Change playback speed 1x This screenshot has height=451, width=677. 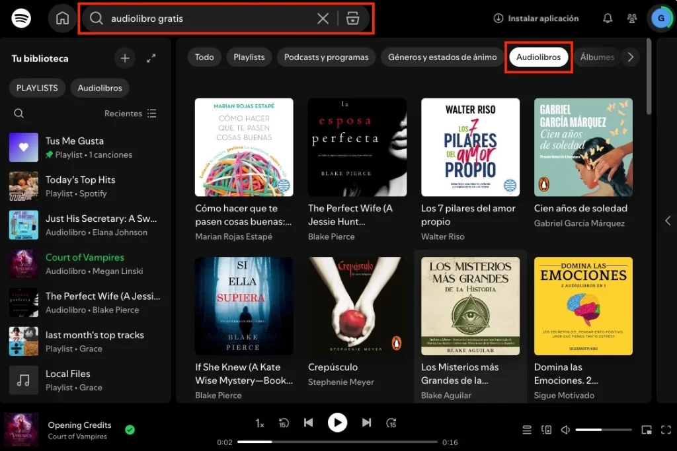tap(259, 423)
